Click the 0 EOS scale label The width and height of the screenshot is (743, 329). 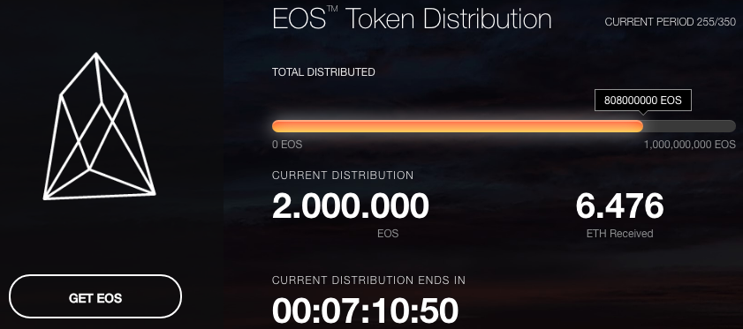[x=287, y=145]
